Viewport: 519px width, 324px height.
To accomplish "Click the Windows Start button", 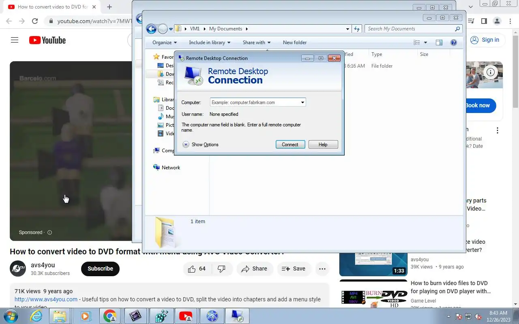I will [x=11, y=316].
